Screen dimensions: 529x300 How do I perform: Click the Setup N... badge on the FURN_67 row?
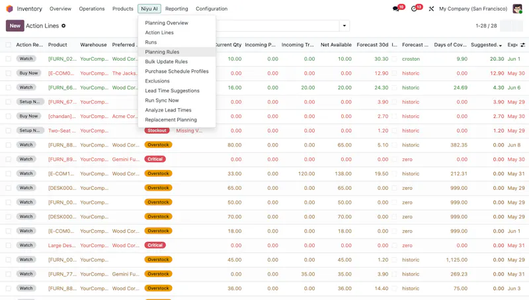(x=30, y=102)
